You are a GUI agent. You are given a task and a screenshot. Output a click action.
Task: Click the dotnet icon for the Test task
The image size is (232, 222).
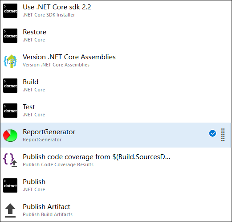(10, 111)
